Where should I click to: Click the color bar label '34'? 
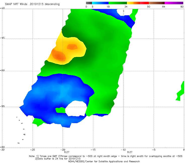coord(126,7)
